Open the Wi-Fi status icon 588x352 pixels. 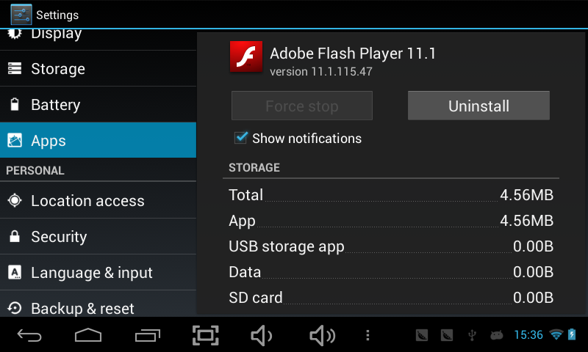(556, 334)
